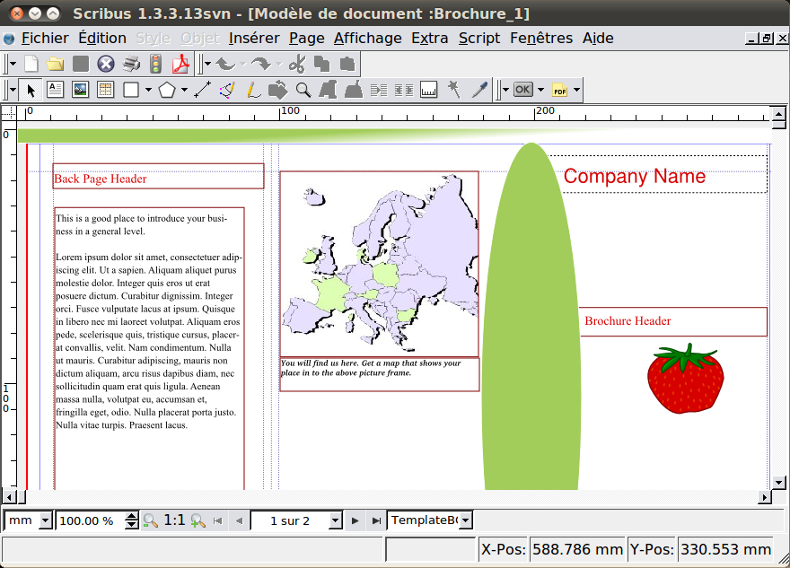Select the Measurements ruler tool

[x=428, y=90]
